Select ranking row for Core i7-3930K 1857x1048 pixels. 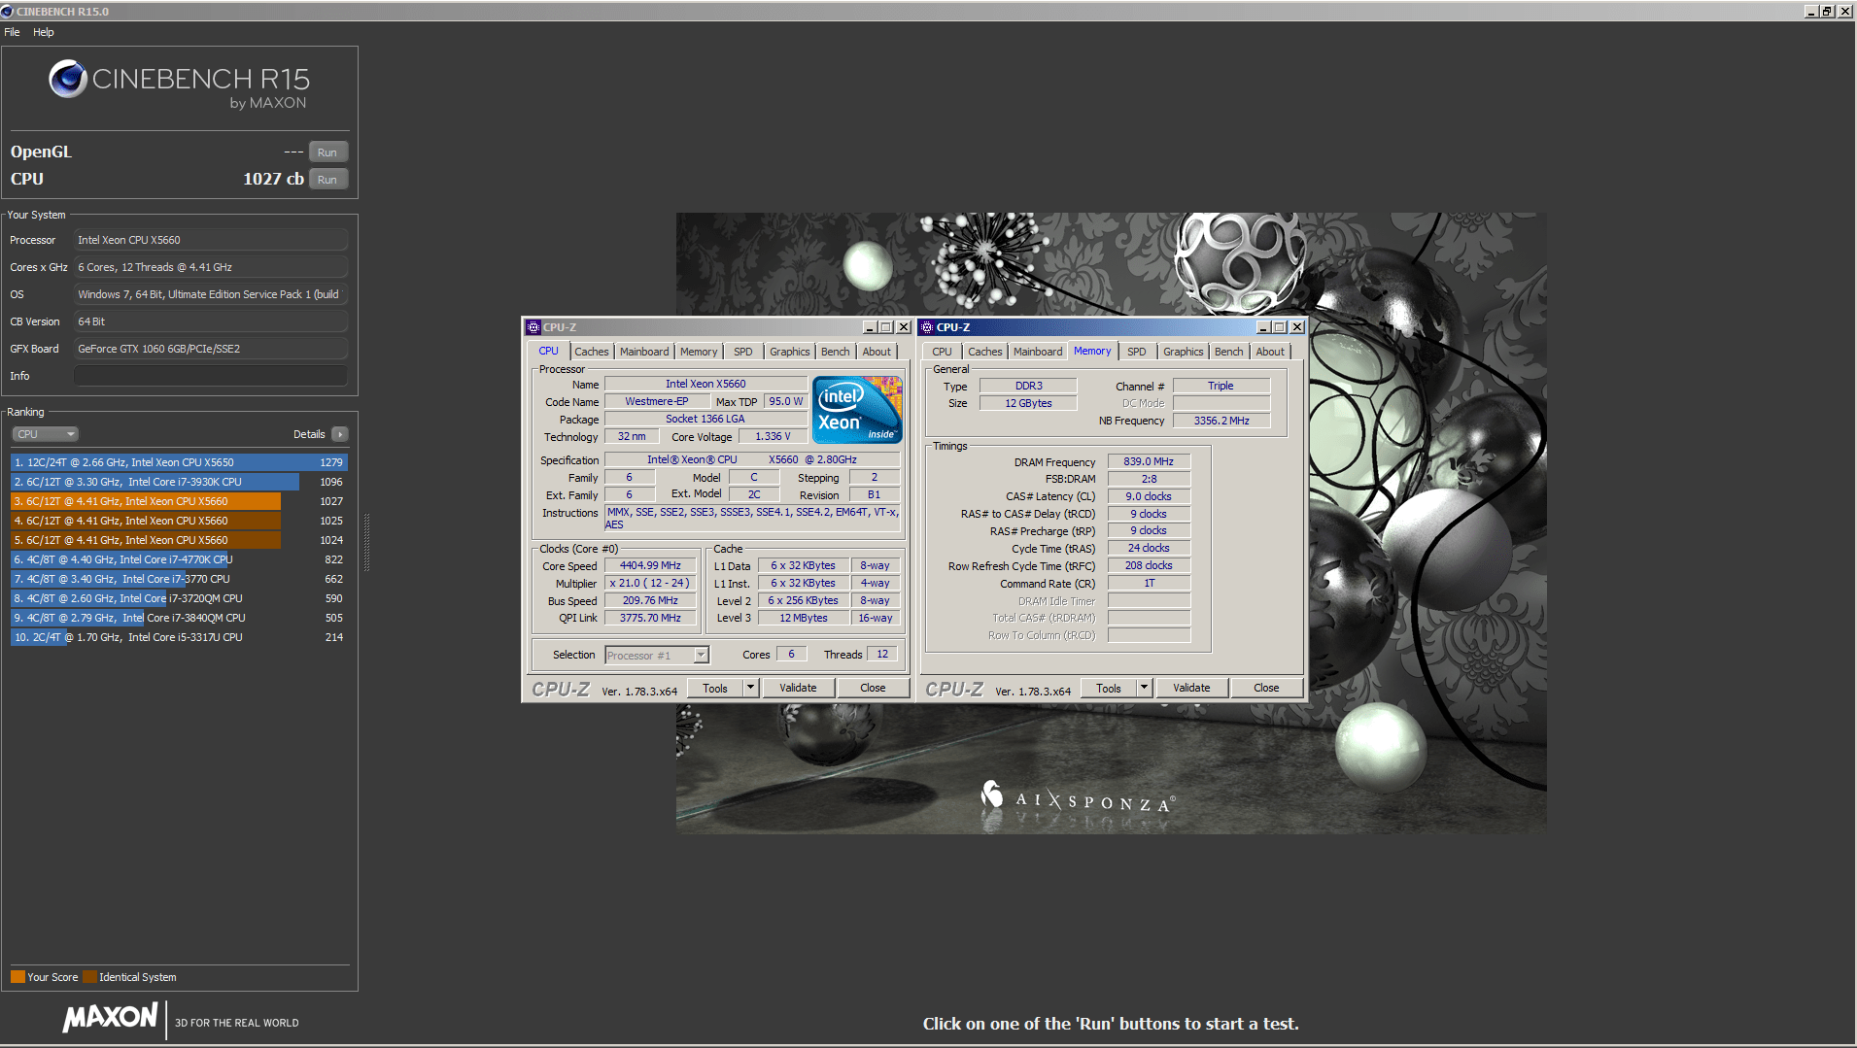coord(179,482)
